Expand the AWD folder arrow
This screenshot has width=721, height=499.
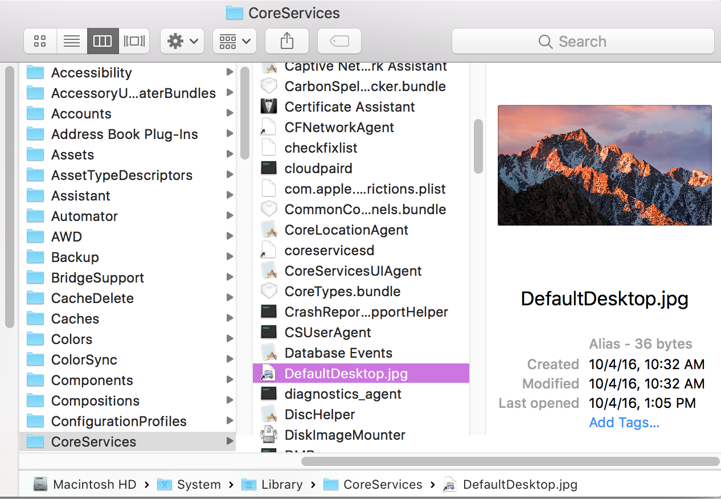pos(230,236)
